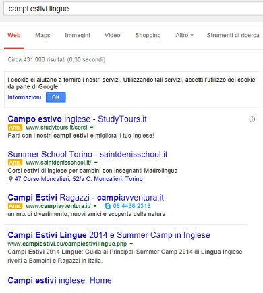263x293 pixels.
Task: Open Strumenti di ricerca
Action: (x=233, y=35)
